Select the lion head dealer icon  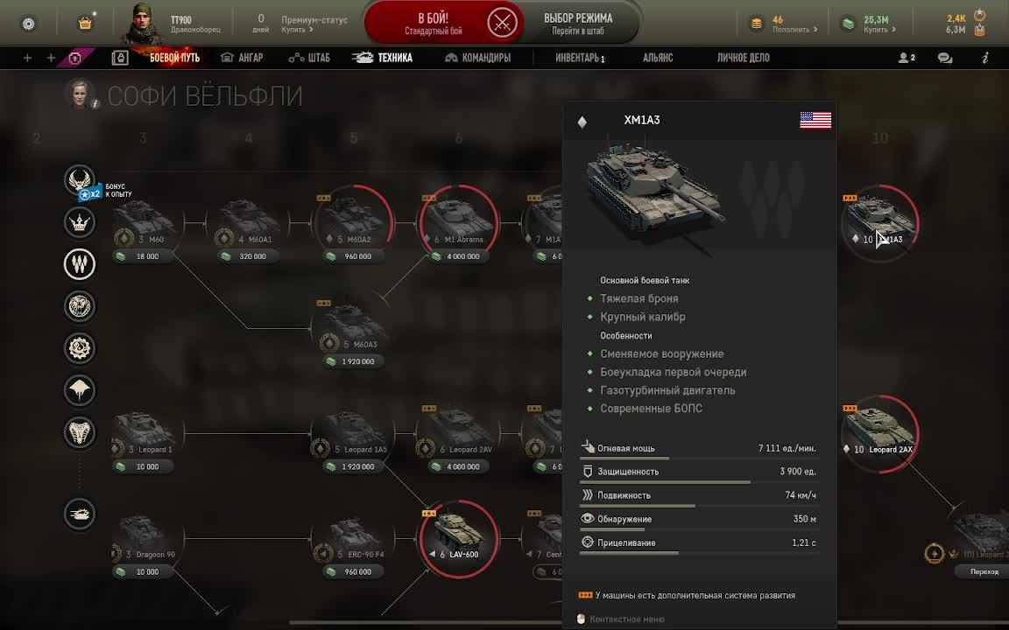click(79, 306)
